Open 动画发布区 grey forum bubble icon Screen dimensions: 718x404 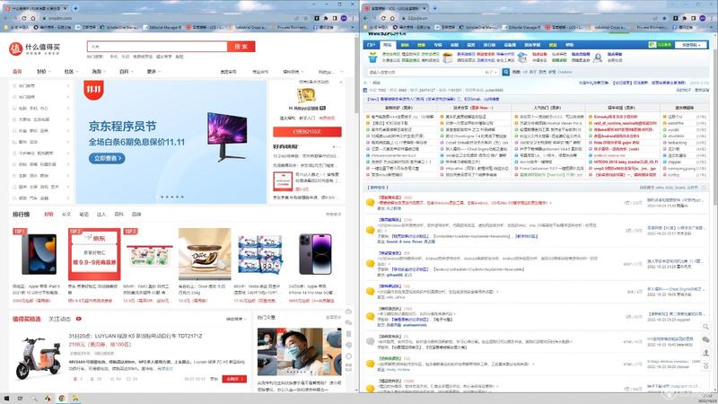(370, 341)
